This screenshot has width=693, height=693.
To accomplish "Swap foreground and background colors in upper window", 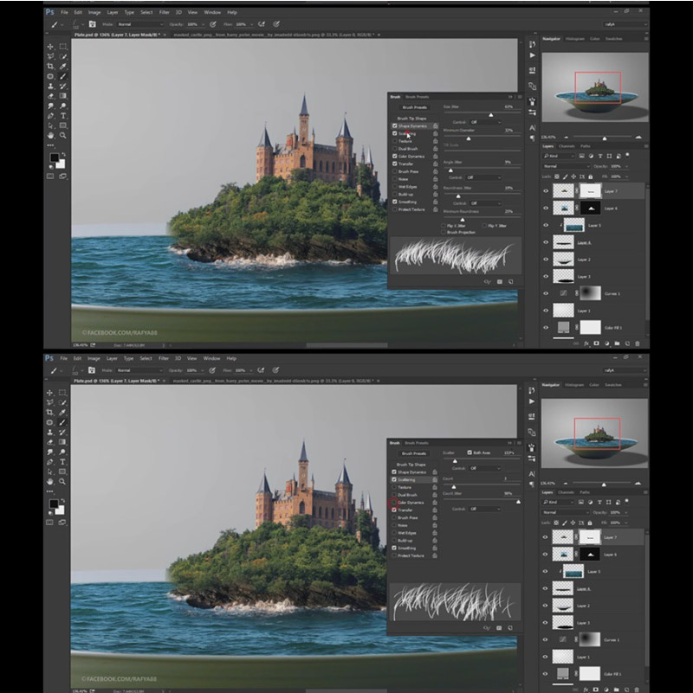I will pos(63,155).
